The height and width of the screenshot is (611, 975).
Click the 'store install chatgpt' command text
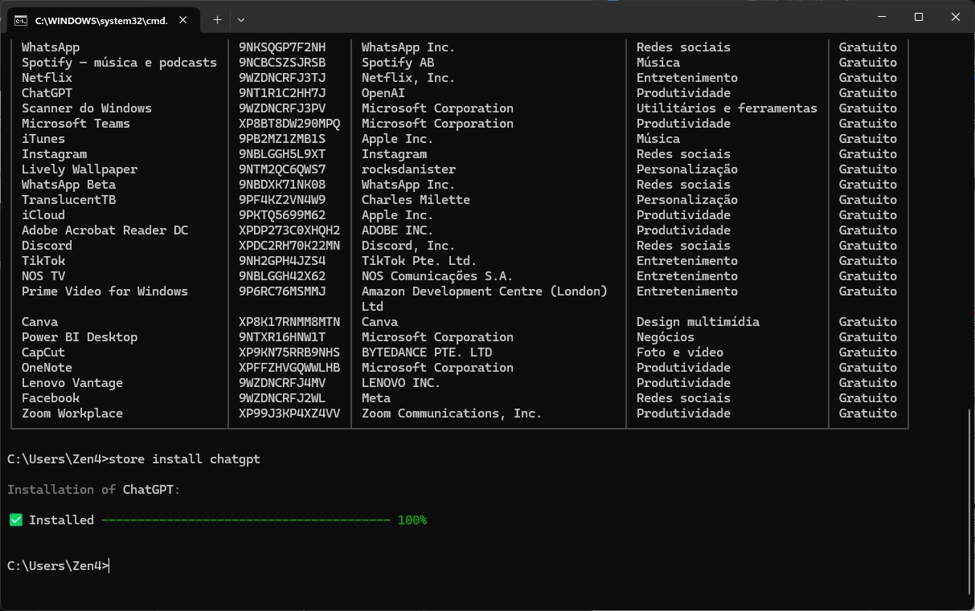coord(184,459)
